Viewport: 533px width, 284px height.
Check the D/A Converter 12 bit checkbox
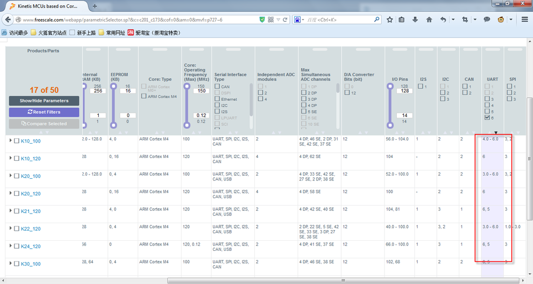point(347,92)
